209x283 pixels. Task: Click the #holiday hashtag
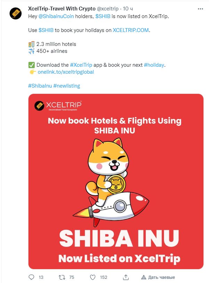[154, 65]
